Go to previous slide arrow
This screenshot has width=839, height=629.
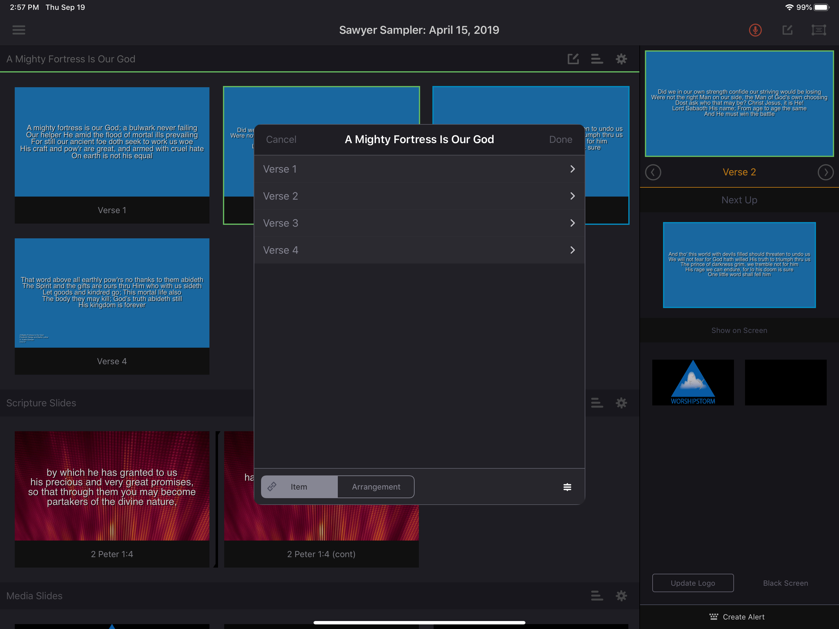653,172
